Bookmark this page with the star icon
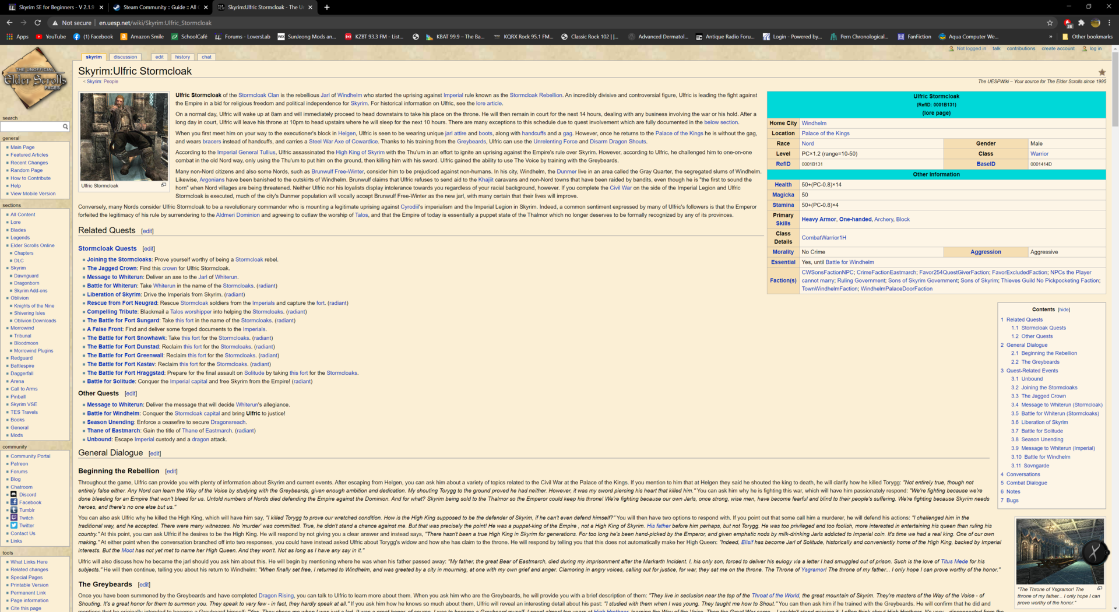The width and height of the screenshot is (1119, 612). coord(1050,23)
